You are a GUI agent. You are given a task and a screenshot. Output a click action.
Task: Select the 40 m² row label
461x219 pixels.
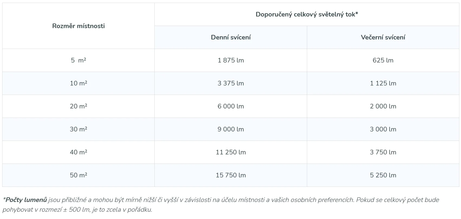click(x=78, y=152)
